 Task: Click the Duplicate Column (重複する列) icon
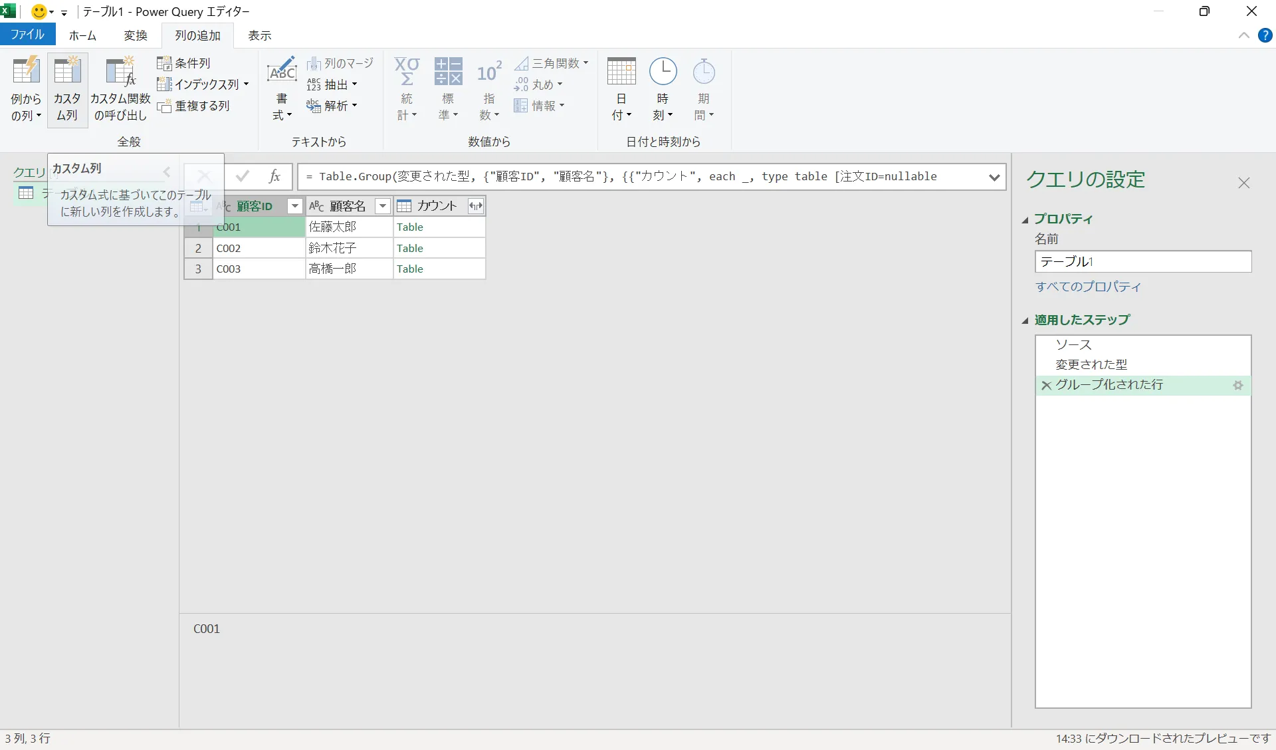coord(164,106)
